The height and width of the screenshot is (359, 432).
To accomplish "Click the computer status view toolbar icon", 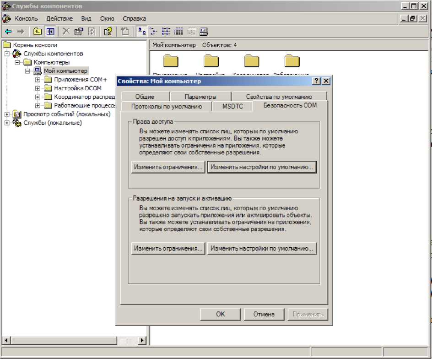I will coord(204,32).
